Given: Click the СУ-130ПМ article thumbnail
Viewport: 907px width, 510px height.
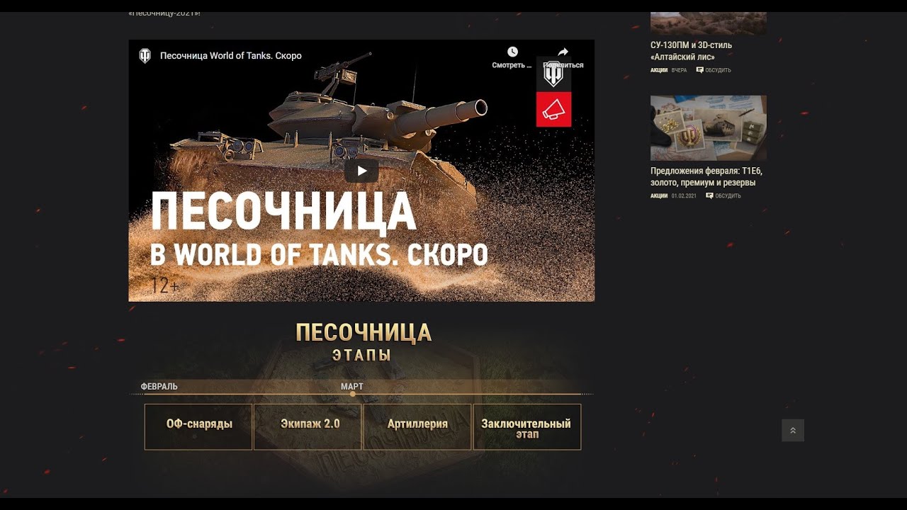Looking at the screenshot, I should pos(709,23).
